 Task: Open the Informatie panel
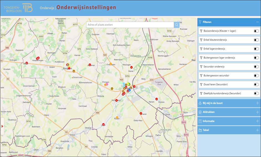click(x=257, y=121)
